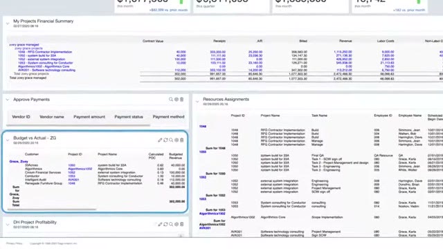Open Grace, Zoey group in Budget vs Actual

coord(19,161)
